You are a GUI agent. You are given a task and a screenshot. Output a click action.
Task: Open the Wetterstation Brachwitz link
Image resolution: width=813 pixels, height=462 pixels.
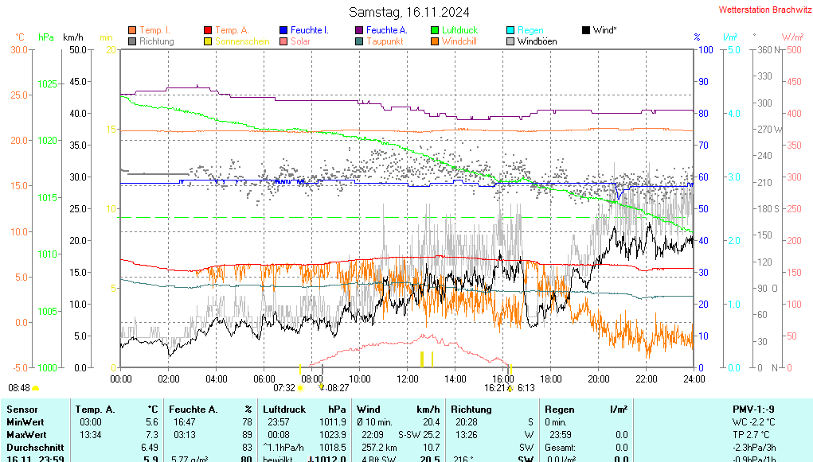pyautogui.click(x=759, y=10)
